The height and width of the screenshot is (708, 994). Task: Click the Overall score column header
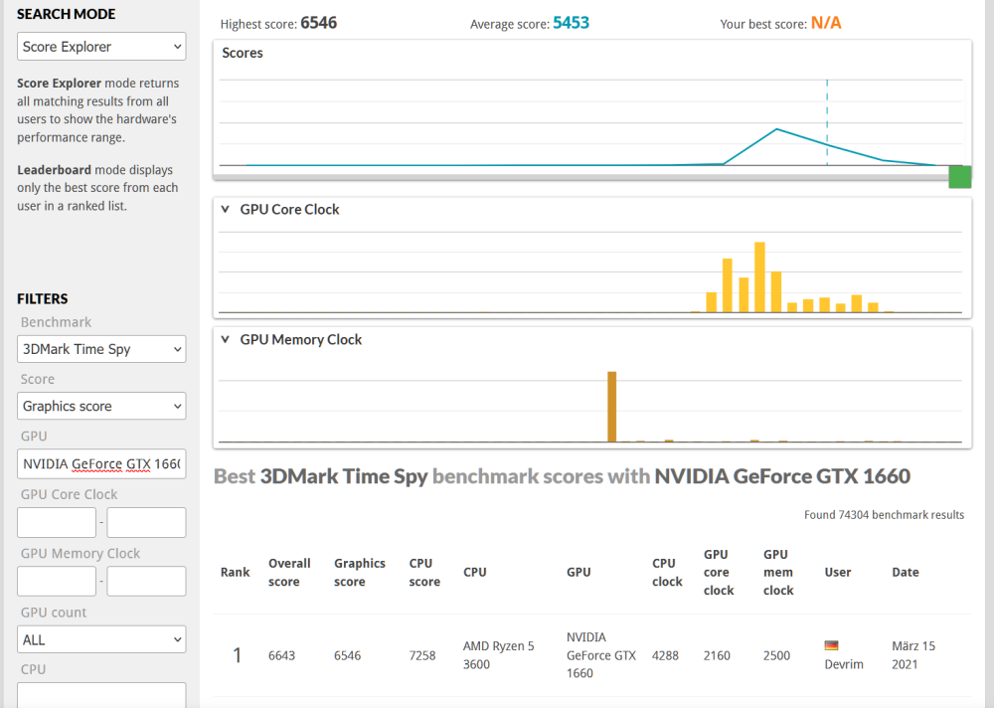pos(289,572)
